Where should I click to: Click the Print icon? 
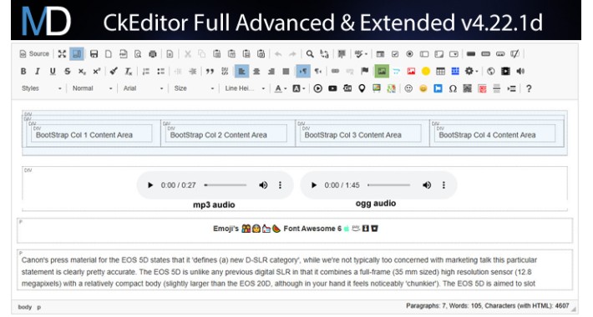pyautogui.click(x=153, y=54)
